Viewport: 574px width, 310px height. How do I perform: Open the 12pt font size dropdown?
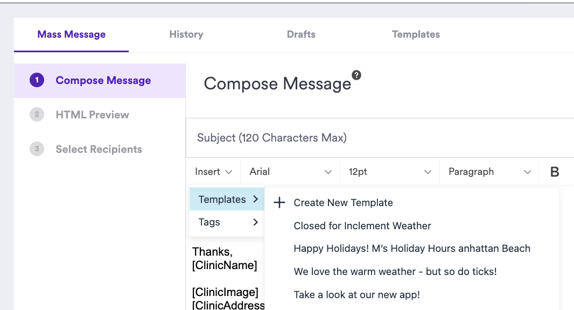click(390, 172)
